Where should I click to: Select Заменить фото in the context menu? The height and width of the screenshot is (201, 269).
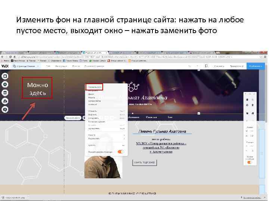[95, 87]
